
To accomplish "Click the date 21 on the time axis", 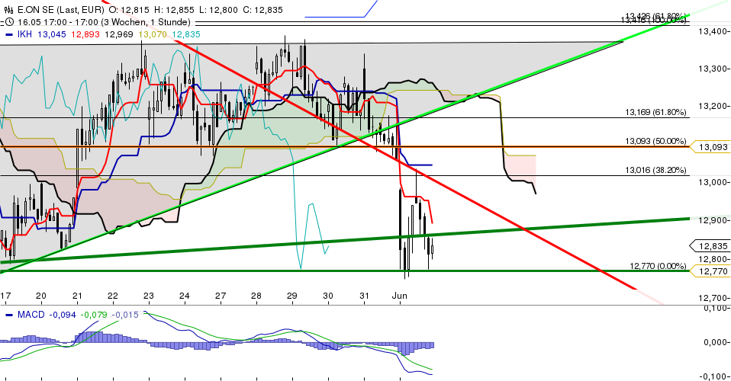I will [77, 296].
